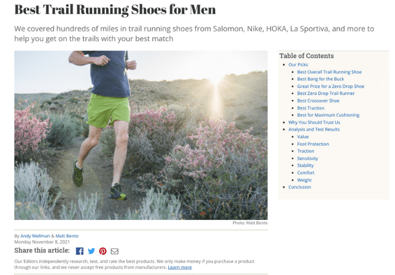Image resolution: width=395 pixels, height=275 pixels.
Task: Jump to the Conclusion section
Action: (x=299, y=187)
